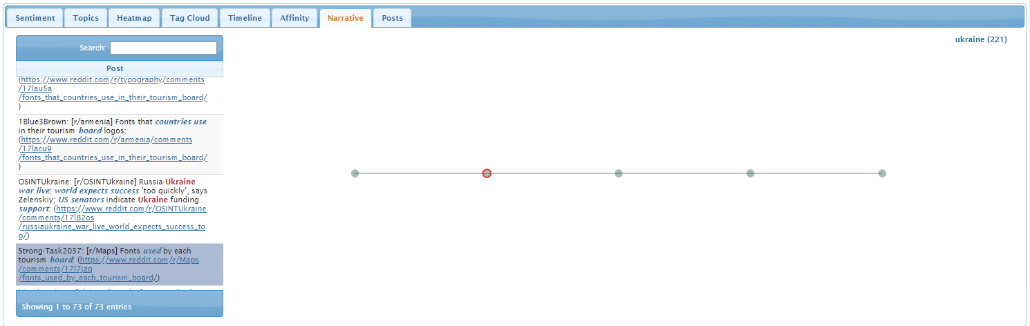Open the r/Maps fonts reddit link
Screen dimensions: 1030x326
(x=109, y=269)
